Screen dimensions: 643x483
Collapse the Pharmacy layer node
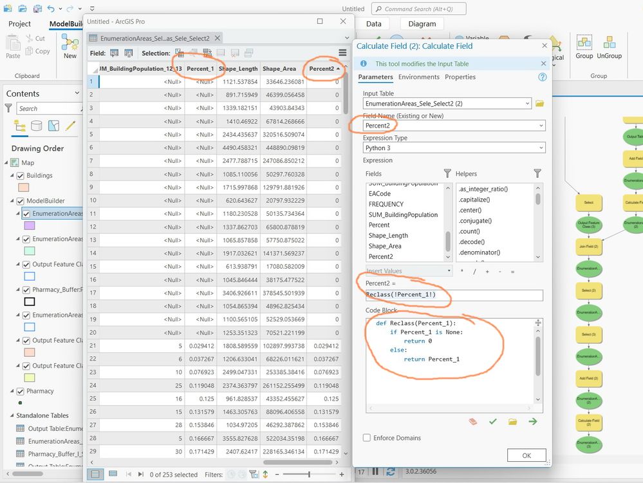point(12,391)
